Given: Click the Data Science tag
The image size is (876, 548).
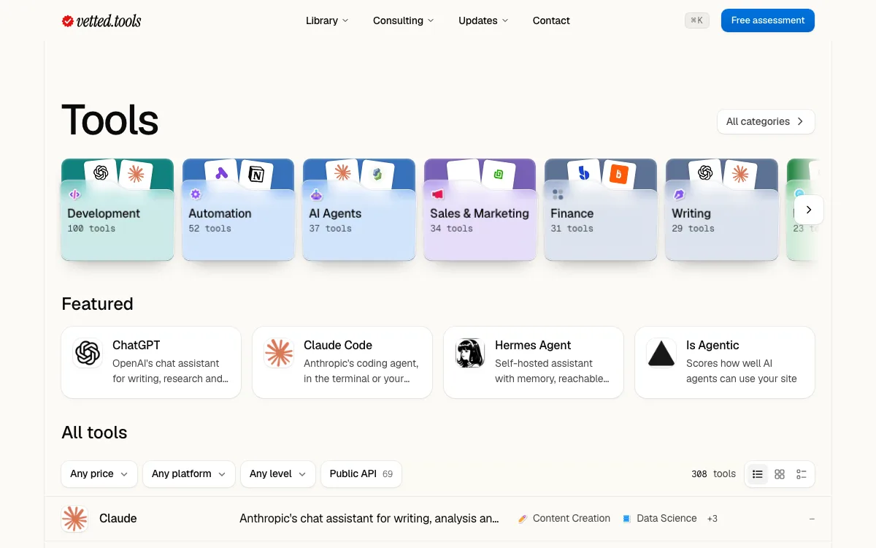Looking at the screenshot, I should point(659,518).
